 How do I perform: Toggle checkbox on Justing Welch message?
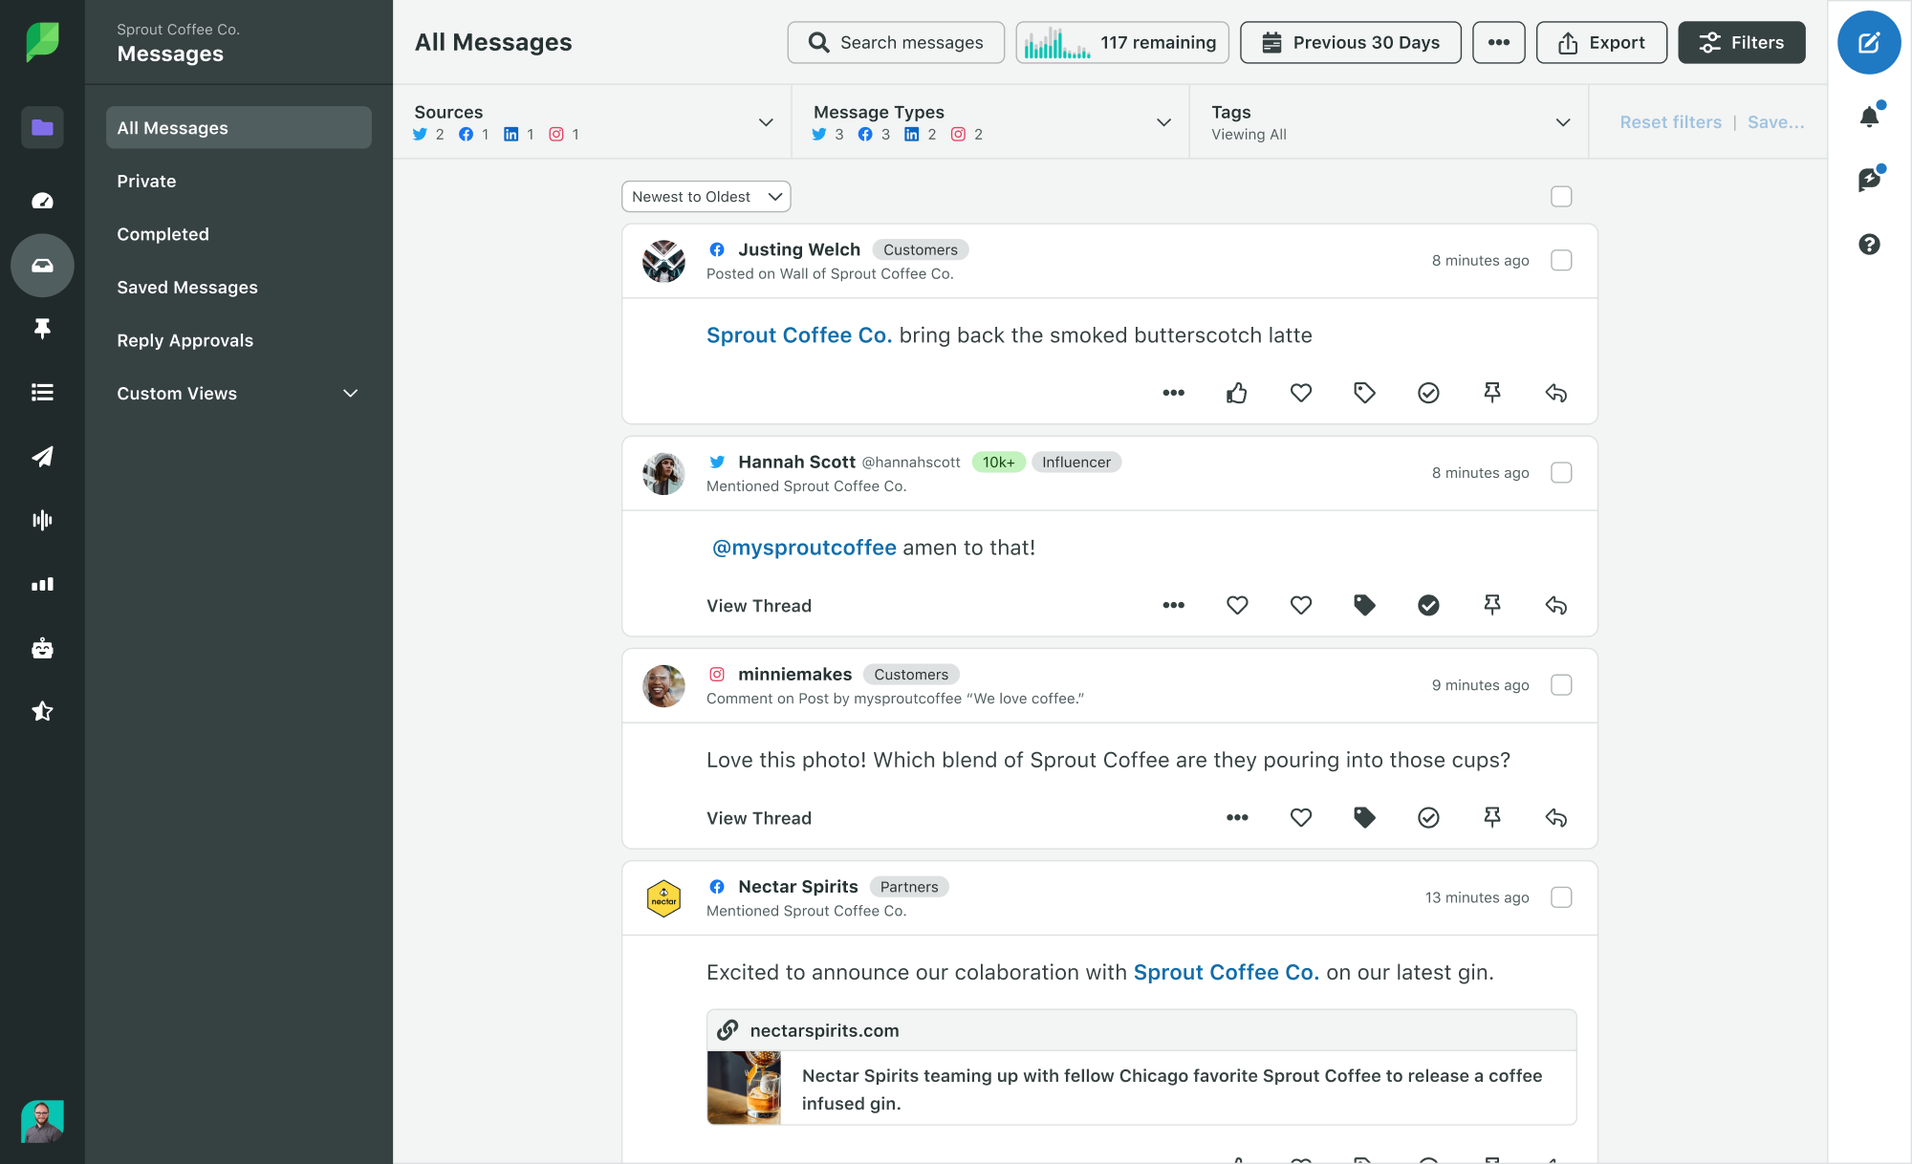1561,259
